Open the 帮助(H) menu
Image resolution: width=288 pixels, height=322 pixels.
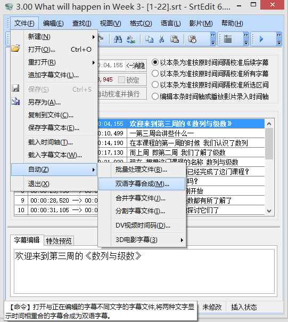(x=232, y=23)
